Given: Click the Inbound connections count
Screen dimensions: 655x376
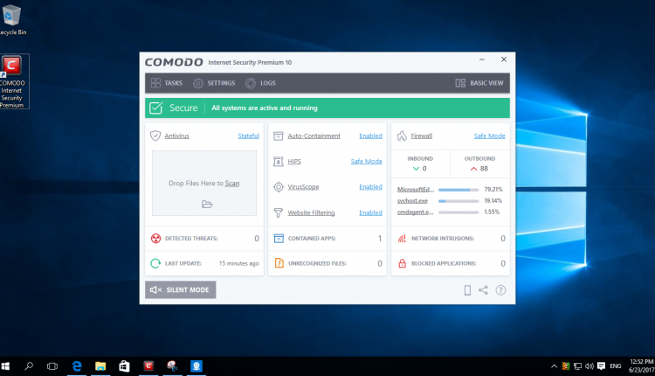Looking at the screenshot, I should [424, 169].
